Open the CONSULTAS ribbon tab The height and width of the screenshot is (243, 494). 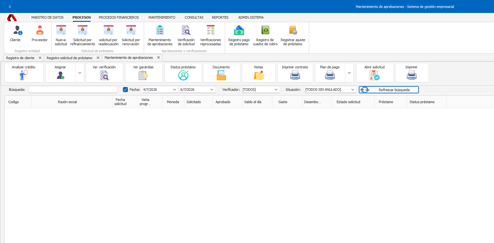tap(194, 17)
